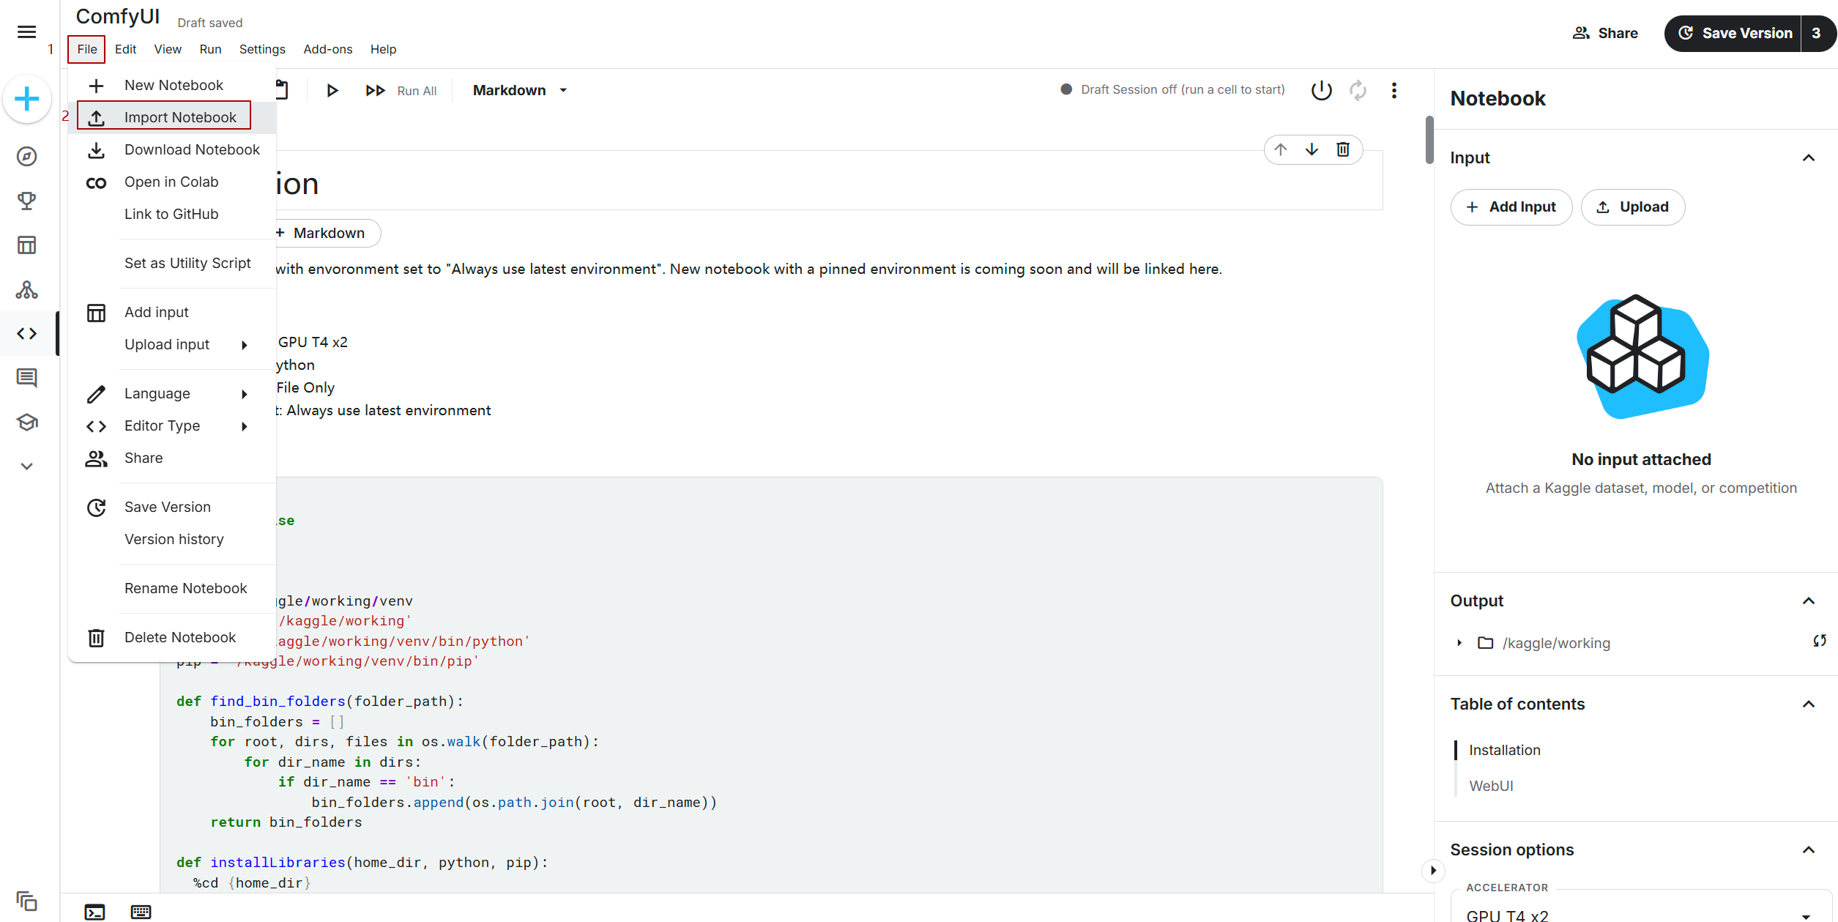Click the Add Input button
The width and height of the screenshot is (1838, 922).
coord(1511,207)
